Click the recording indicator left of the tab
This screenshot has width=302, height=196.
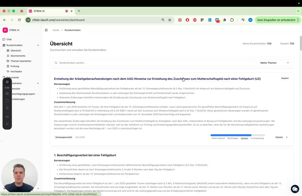22,11
